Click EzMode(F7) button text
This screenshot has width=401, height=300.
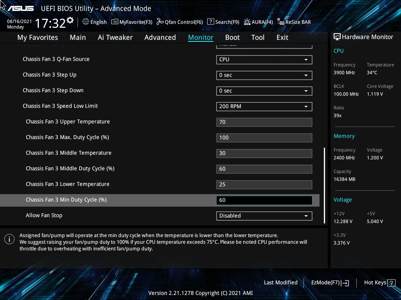[x=325, y=283]
